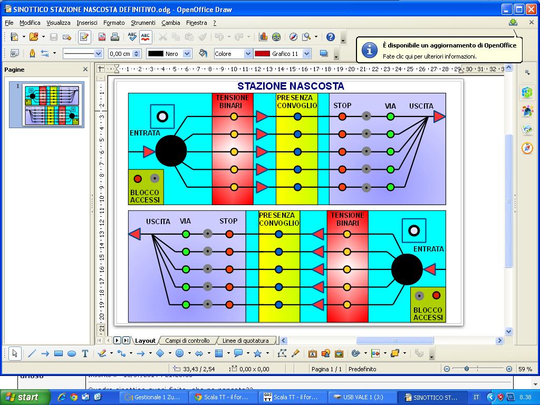This screenshot has width=540, height=405.
Task: Open the Modifica menu
Action: [30, 23]
